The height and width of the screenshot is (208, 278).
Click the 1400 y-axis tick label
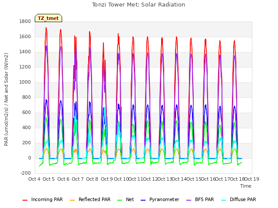(x=25, y=52)
